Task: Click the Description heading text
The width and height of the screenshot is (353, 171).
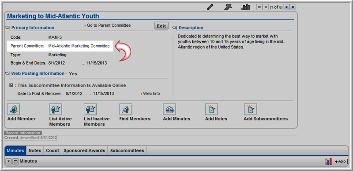Action: pos(191,28)
